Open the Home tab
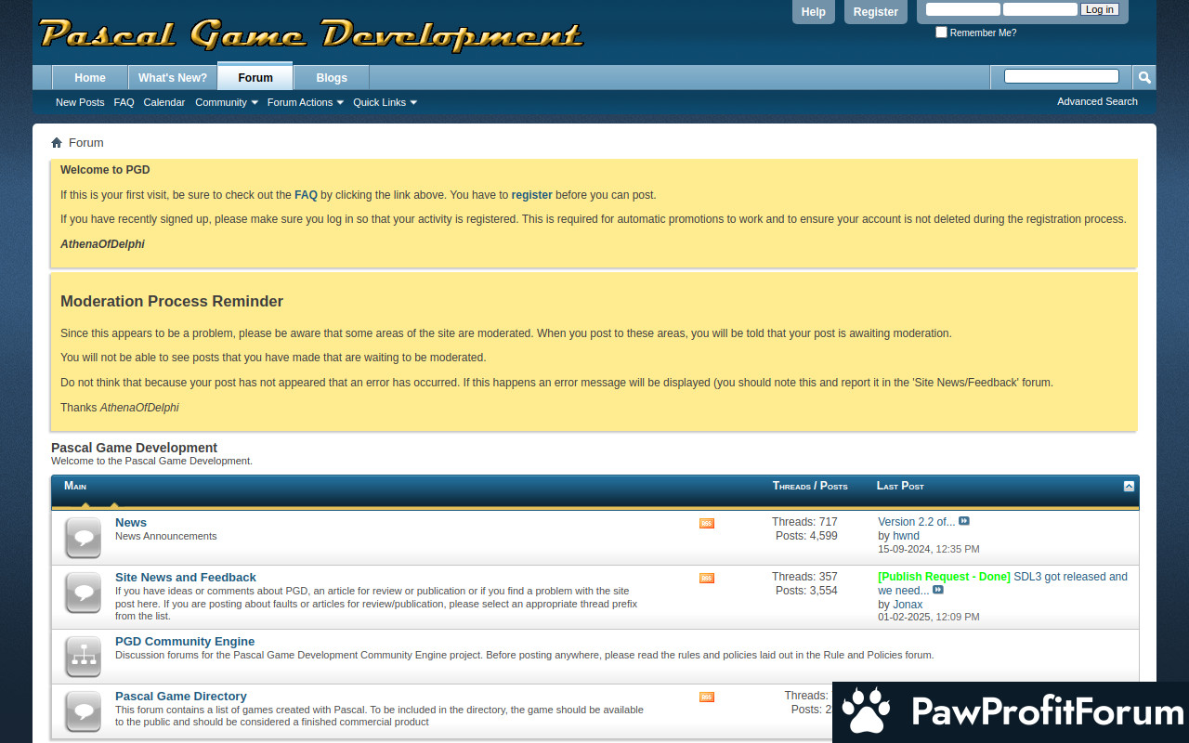Viewport: 1189px width, 743px height. tap(90, 77)
